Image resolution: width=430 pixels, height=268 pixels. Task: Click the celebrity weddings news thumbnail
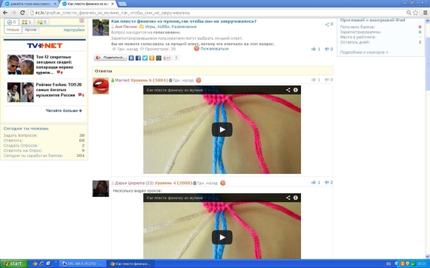20,64
